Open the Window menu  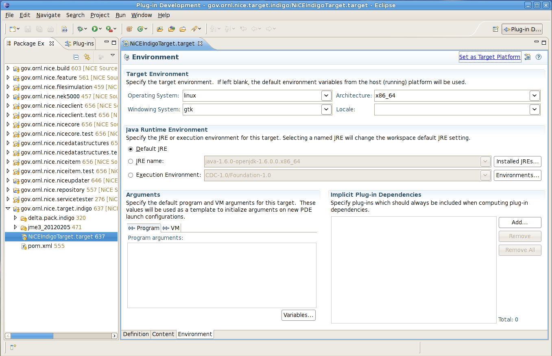[x=142, y=15]
